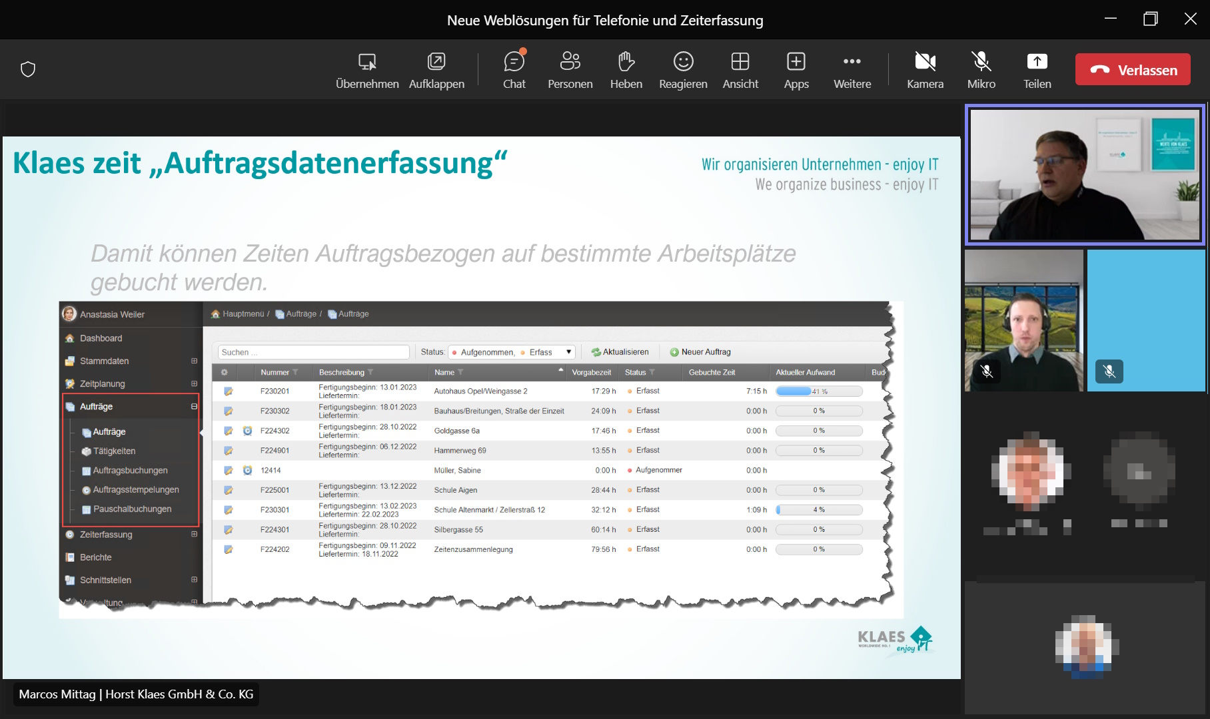Filter the Beschreibung column
This screenshot has height=719, width=1210.
(370, 372)
